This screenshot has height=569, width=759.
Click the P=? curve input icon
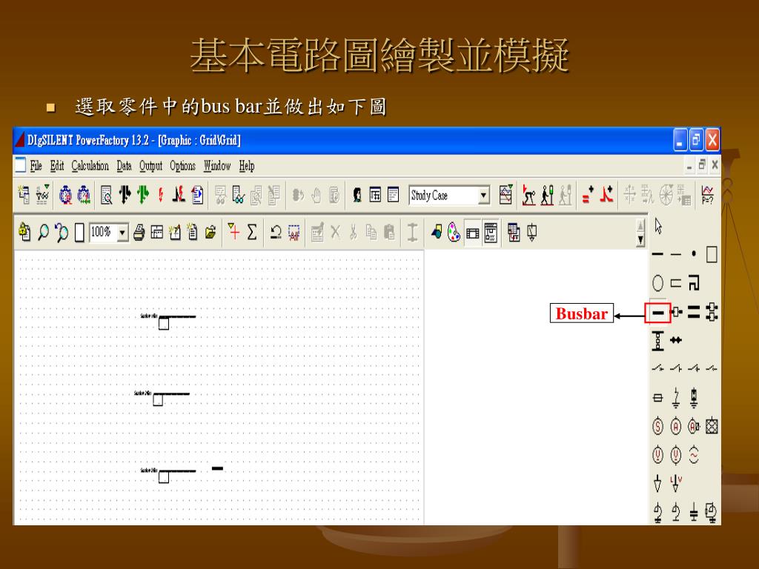coord(707,195)
